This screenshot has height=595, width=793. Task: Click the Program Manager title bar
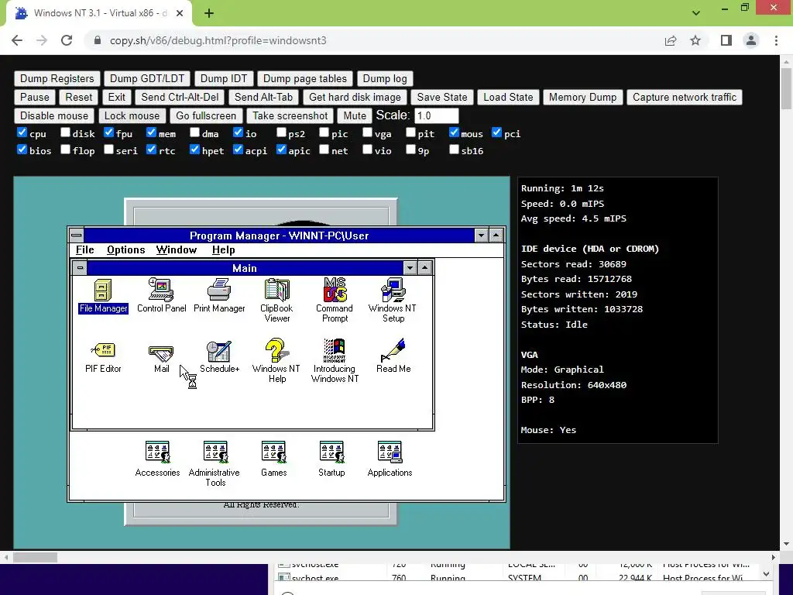click(x=279, y=236)
